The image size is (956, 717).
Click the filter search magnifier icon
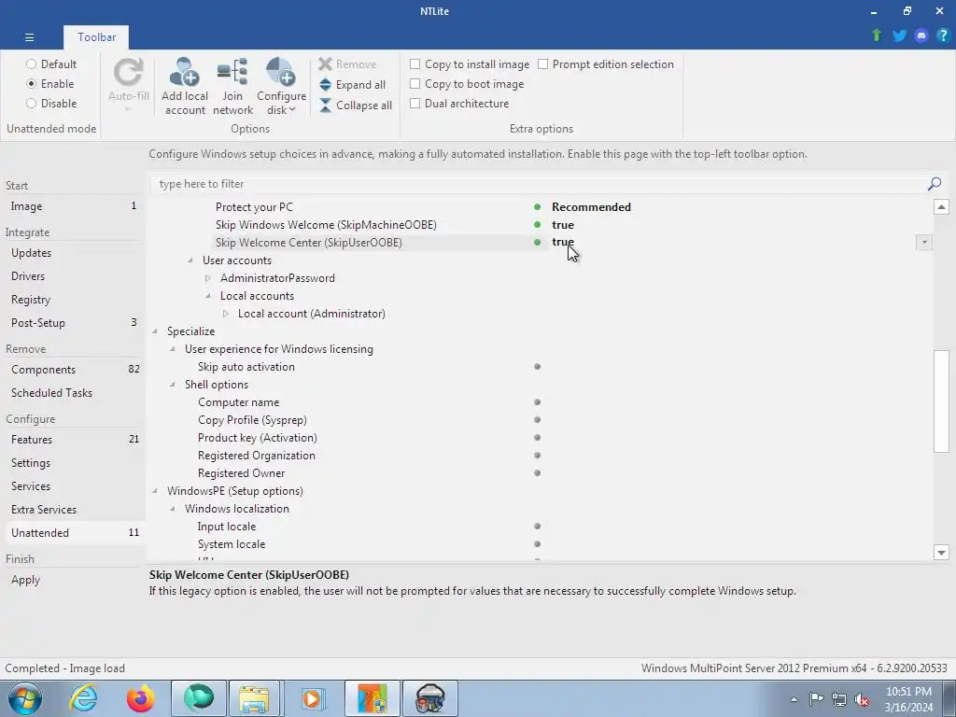pyautogui.click(x=934, y=184)
